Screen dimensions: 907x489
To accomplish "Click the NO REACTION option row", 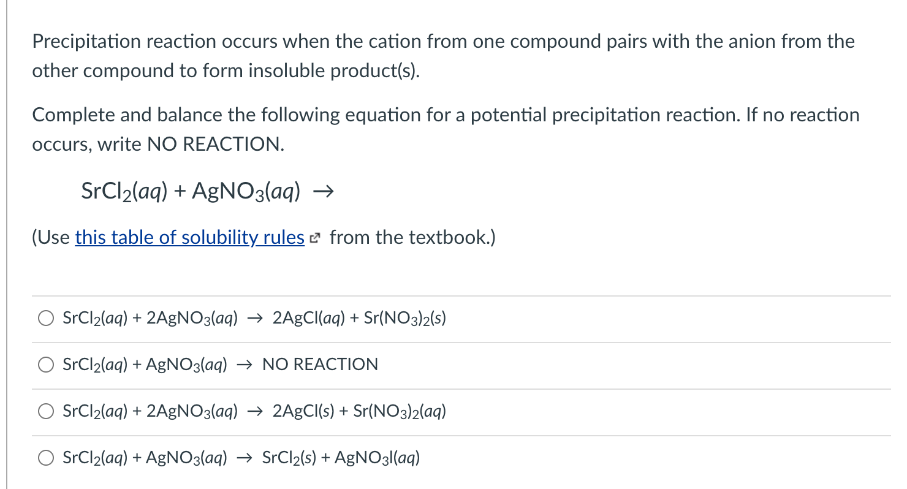I will tap(219, 364).
